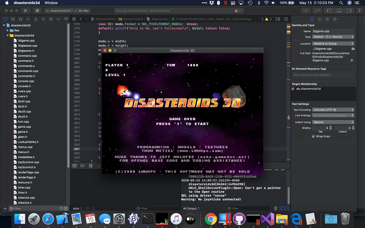Open the Find navigator magnifier icon
Image resolution: width=365 pixels, height=228 pixels.
click(x=28, y=19)
